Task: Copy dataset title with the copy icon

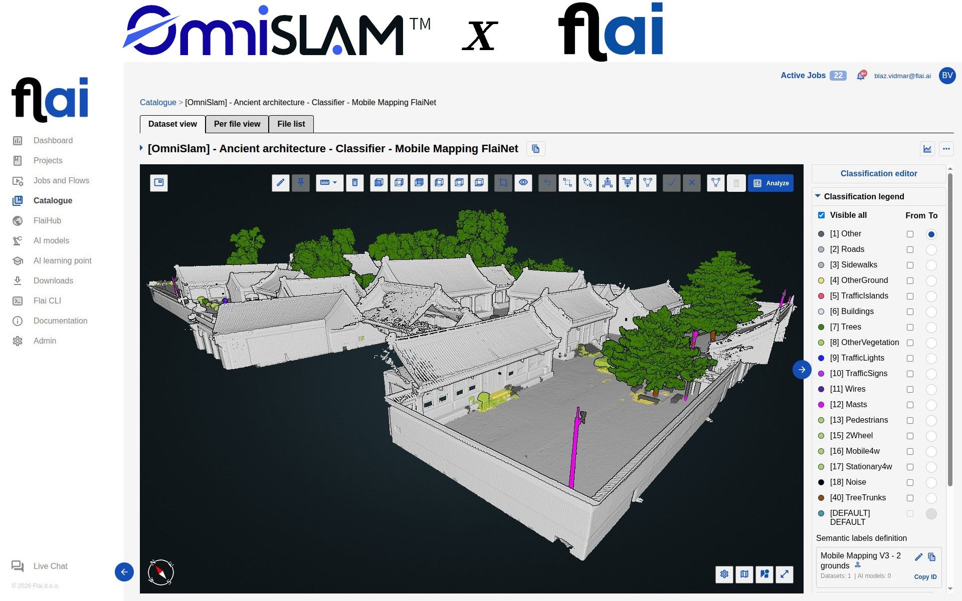Action: click(x=536, y=149)
